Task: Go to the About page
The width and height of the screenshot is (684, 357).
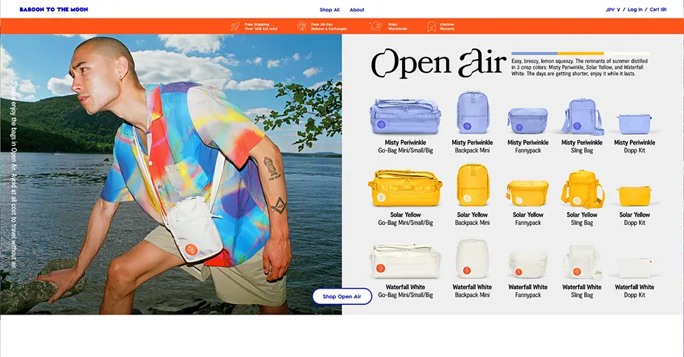Action: pos(357,10)
